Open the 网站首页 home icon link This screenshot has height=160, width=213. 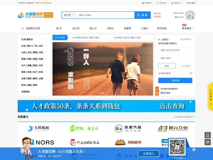[x=147, y=3]
